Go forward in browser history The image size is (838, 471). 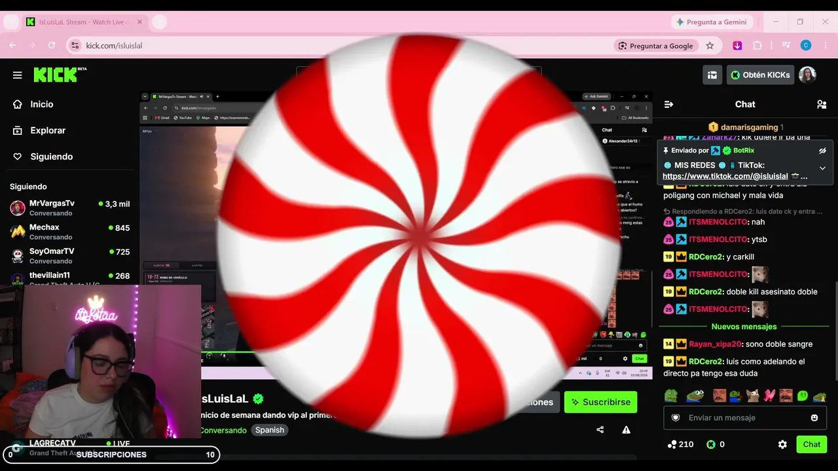click(x=32, y=46)
